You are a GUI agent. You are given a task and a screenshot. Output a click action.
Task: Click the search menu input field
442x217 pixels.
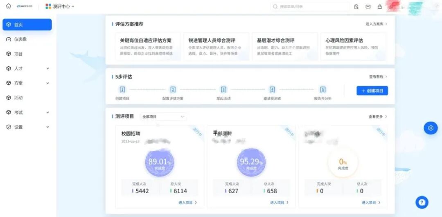310,7
